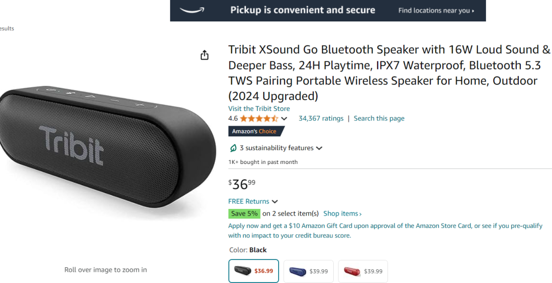The image size is (552, 283).
Task: Click the Amazon's Choice badge
Action: 255,131
